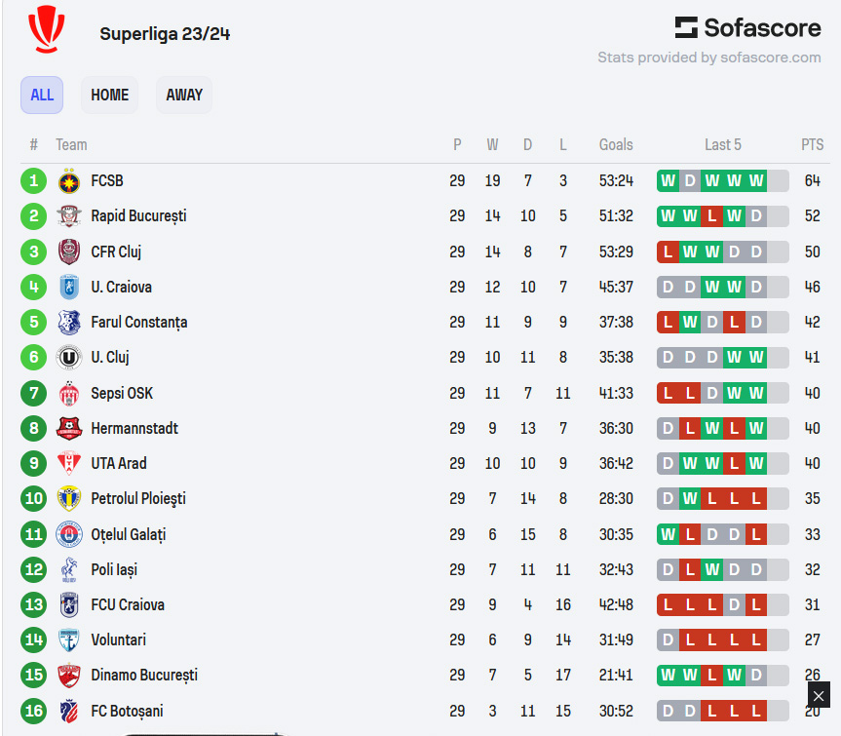Screen dimensions: 841x736
Task: Switch to the HOME standings tab
Action: click(x=109, y=95)
